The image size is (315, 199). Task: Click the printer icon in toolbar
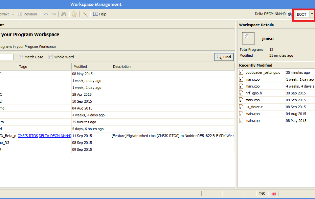75,14
